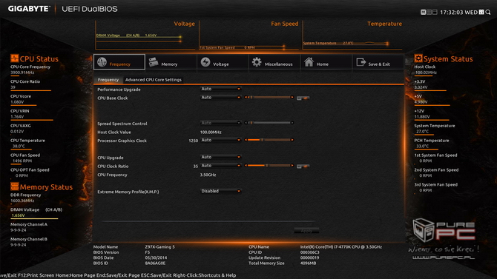Click the Voltage graph panel
The height and width of the screenshot is (279, 497).
(145, 36)
